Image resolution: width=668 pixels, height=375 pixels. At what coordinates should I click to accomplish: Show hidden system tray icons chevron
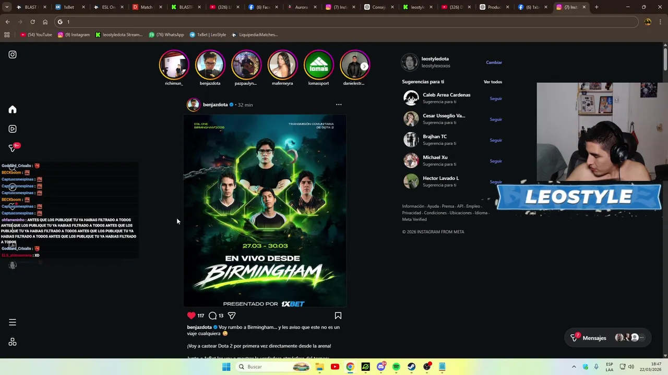(x=574, y=367)
